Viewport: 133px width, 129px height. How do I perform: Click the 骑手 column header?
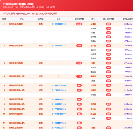click(93, 19)
